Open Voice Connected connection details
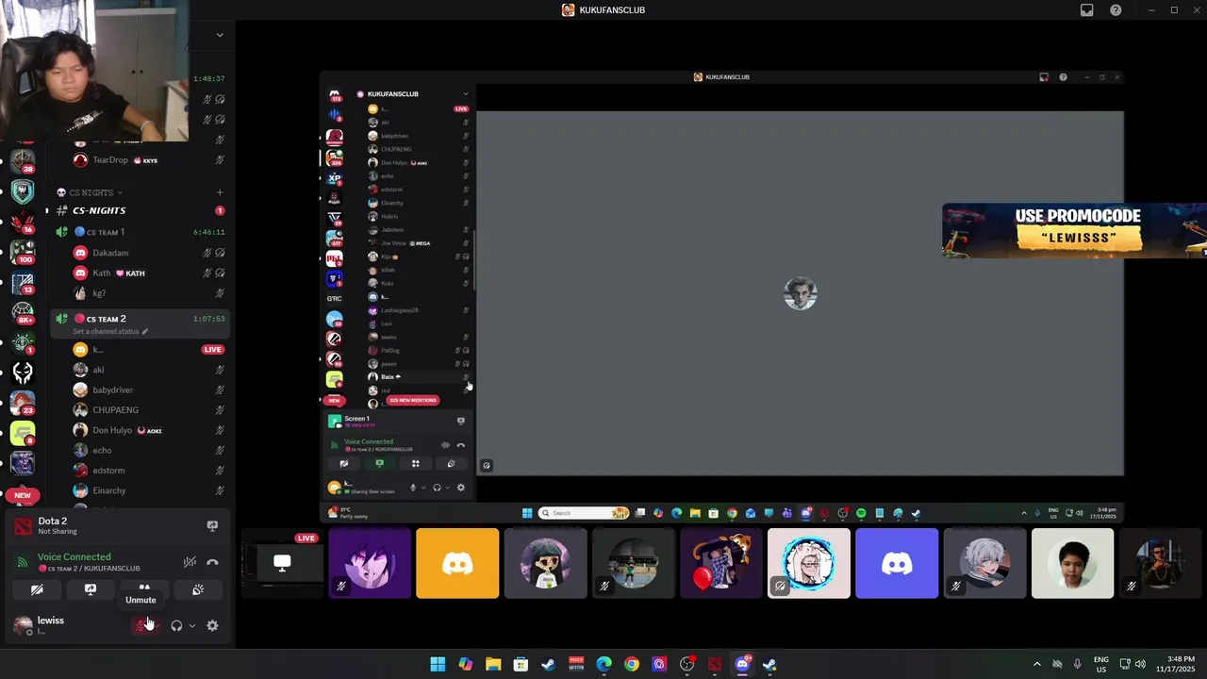The image size is (1207, 679). click(74, 557)
